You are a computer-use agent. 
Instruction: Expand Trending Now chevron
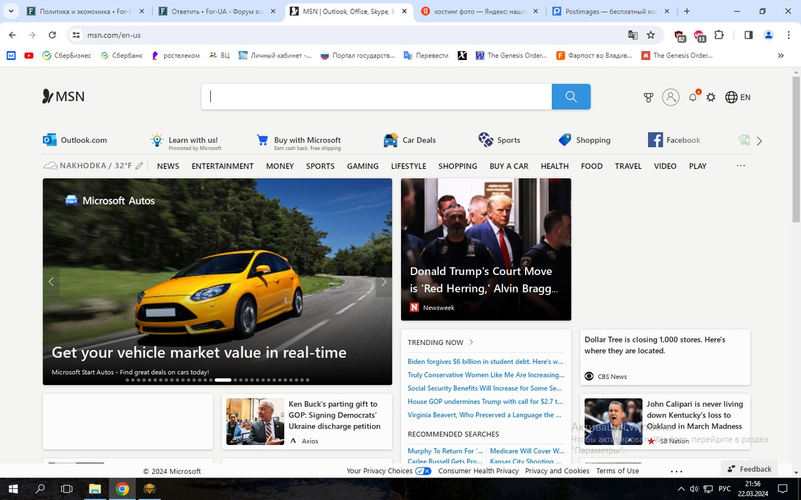point(471,342)
